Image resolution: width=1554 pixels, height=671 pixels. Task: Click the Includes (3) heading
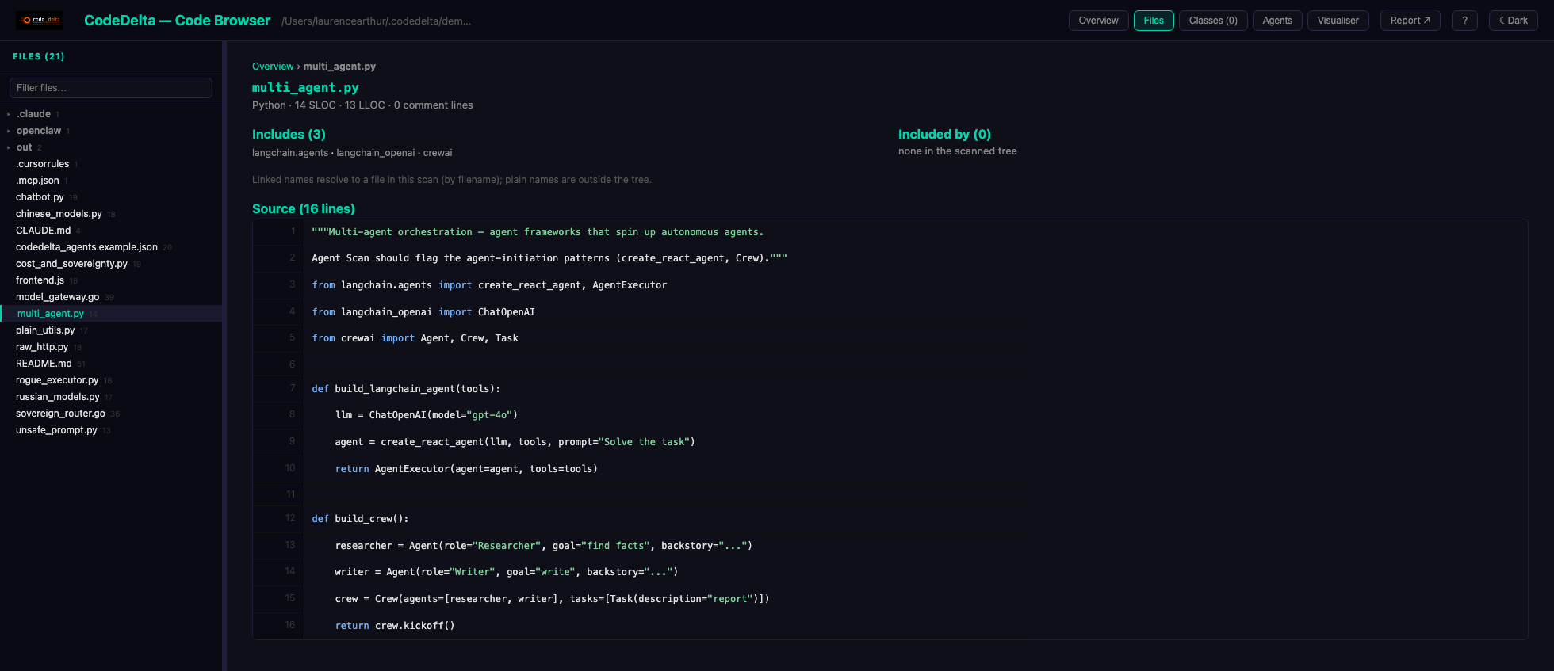(x=289, y=135)
